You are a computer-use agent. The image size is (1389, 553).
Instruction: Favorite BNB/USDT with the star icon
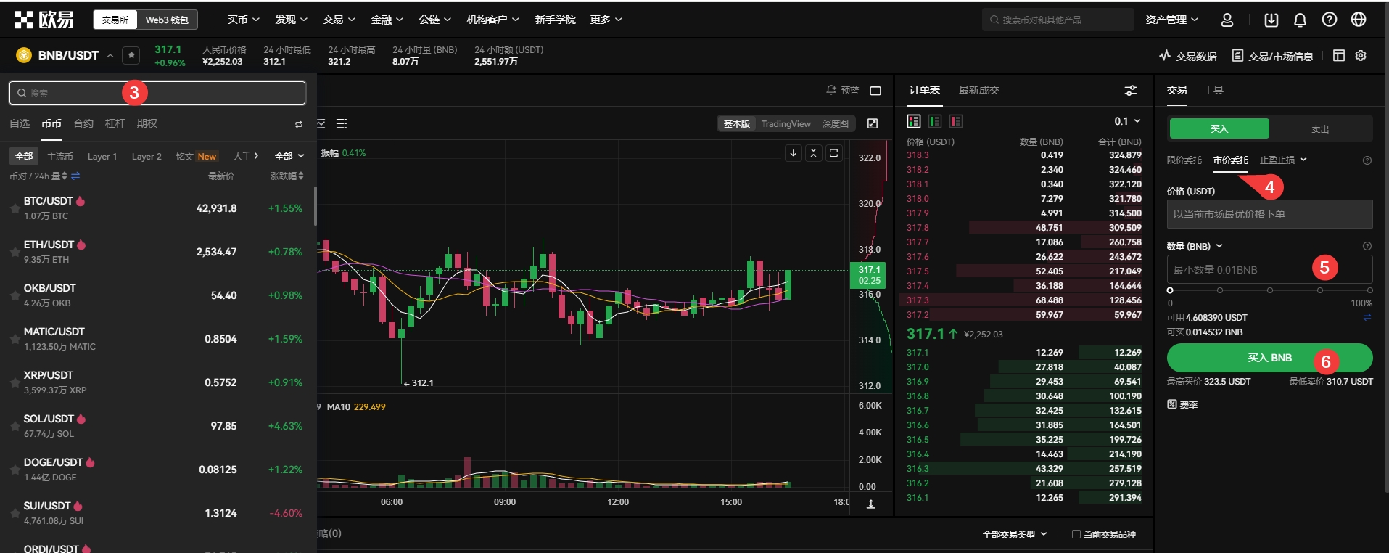click(x=131, y=55)
